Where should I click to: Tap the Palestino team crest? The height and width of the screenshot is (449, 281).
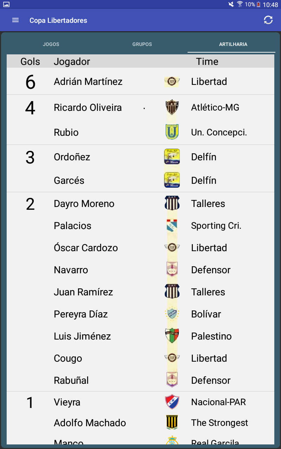(x=172, y=336)
